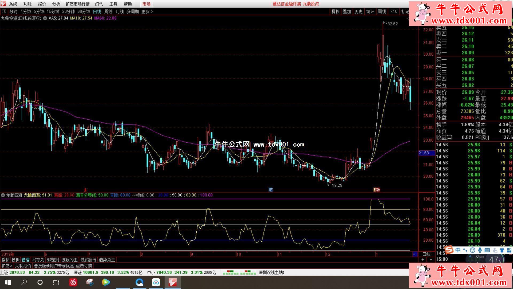Open Windows search from taskbar
Screen dimensions: 513x289
(x=24, y=282)
